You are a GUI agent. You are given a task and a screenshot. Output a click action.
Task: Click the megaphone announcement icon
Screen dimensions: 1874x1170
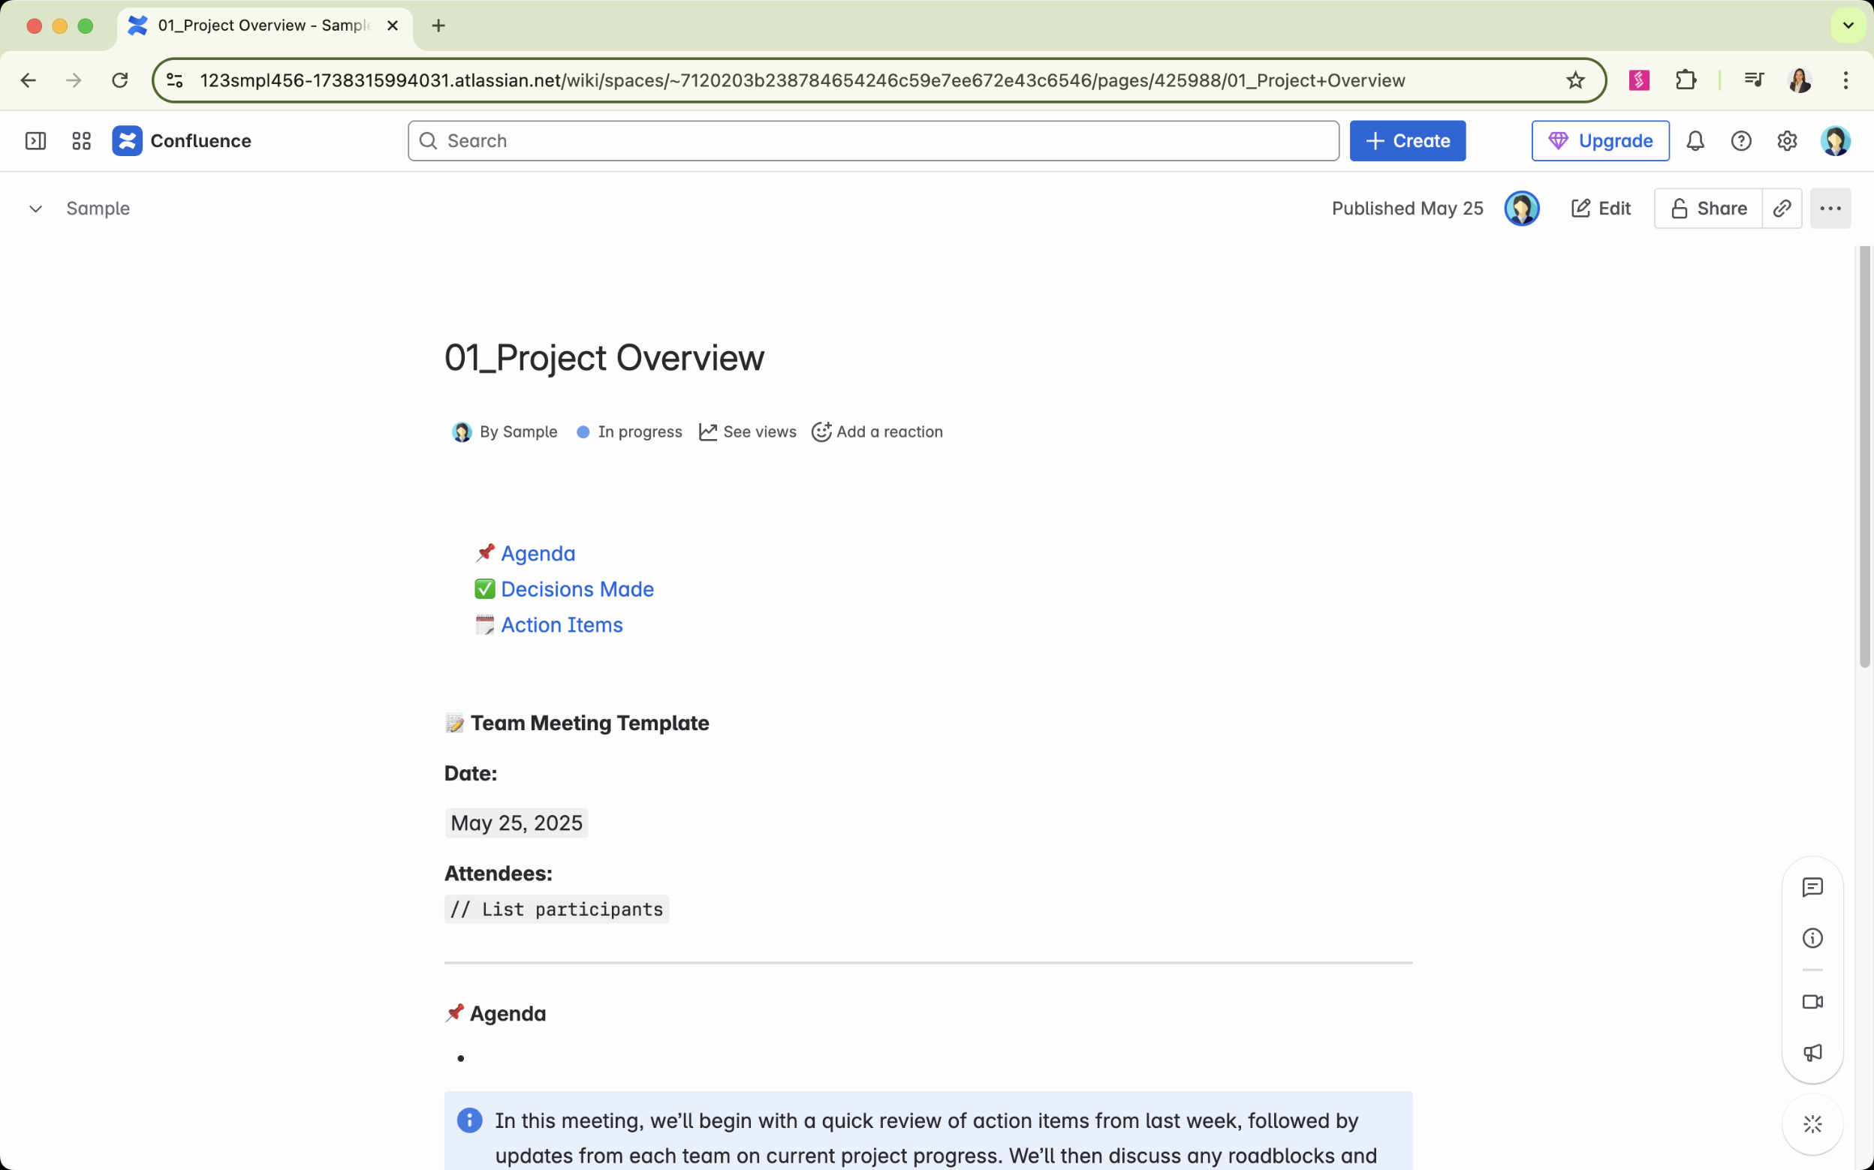(x=1812, y=1052)
